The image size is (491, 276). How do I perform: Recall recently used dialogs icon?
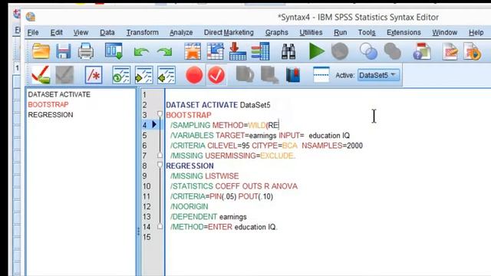pyautogui.click(x=114, y=51)
